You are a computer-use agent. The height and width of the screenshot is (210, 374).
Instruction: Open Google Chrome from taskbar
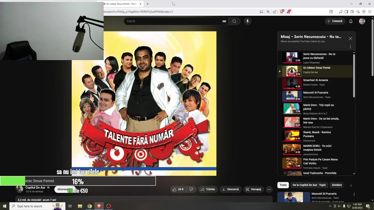[x=89, y=206]
